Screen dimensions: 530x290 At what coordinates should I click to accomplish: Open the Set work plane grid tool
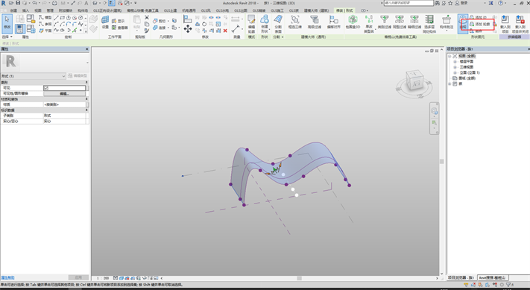pyautogui.click(x=105, y=22)
